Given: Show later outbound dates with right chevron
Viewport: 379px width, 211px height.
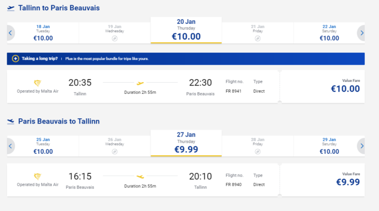Looking at the screenshot, I should (361, 33).
